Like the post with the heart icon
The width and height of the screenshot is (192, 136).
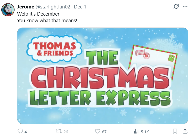(97, 131)
